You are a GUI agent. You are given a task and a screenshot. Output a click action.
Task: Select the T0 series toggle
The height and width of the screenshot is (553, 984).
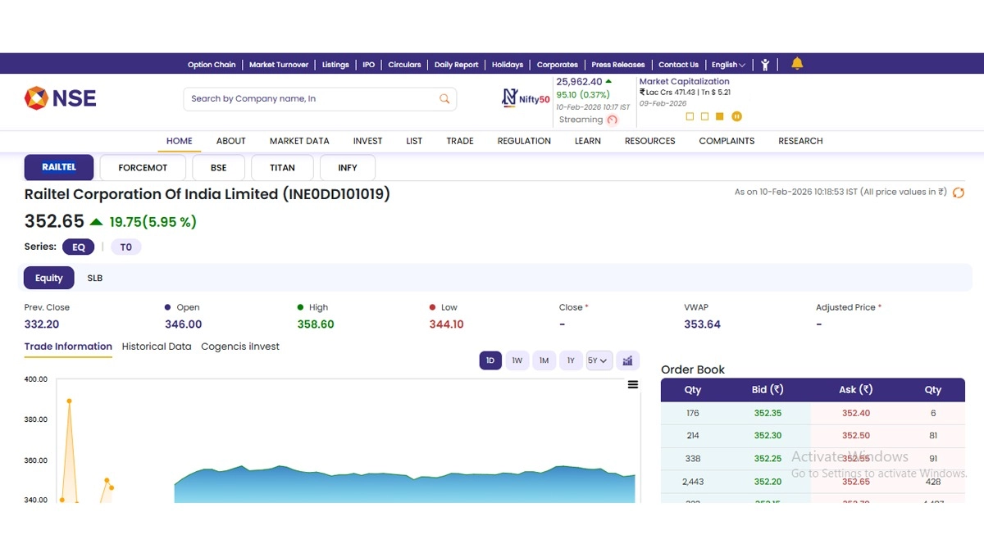tap(126, 247)
